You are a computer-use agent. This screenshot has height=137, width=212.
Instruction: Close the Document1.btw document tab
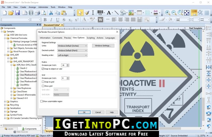coord(62,25)
